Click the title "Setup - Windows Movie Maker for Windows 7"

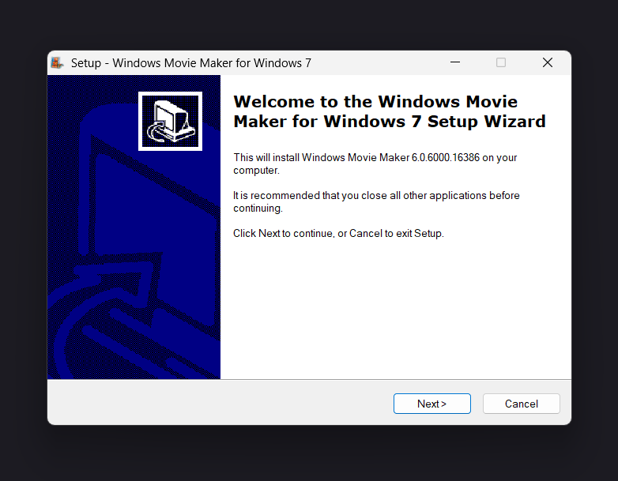coord(191,63)
